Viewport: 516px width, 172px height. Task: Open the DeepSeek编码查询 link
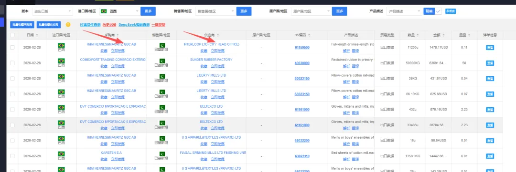click(134, 25)
